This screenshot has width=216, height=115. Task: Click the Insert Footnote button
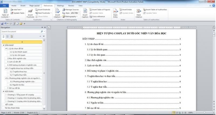coord(30,13)
